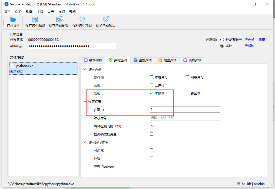Open the 工具 menu

coord(40,12)
